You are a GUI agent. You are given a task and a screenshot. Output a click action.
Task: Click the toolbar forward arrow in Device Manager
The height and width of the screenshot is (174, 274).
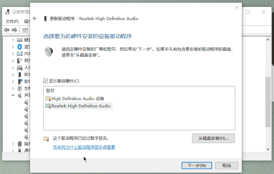click(x=15, y=30)
